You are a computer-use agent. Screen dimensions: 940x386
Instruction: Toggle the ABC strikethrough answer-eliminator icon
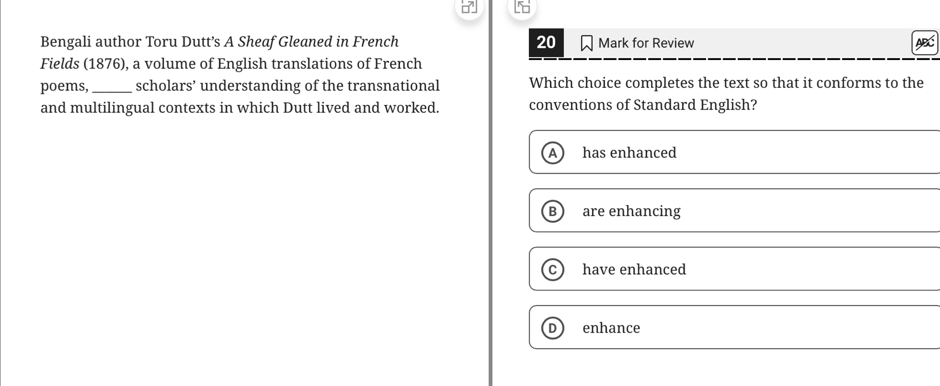coord(924,43)
